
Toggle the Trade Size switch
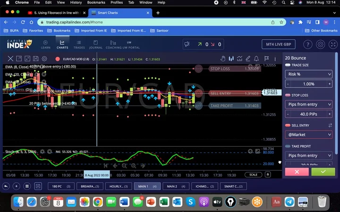click(288, 65)
